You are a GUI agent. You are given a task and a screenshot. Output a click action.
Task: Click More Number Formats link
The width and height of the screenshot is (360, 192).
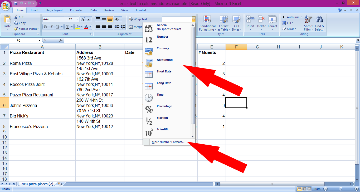click(x=168, y=142)
